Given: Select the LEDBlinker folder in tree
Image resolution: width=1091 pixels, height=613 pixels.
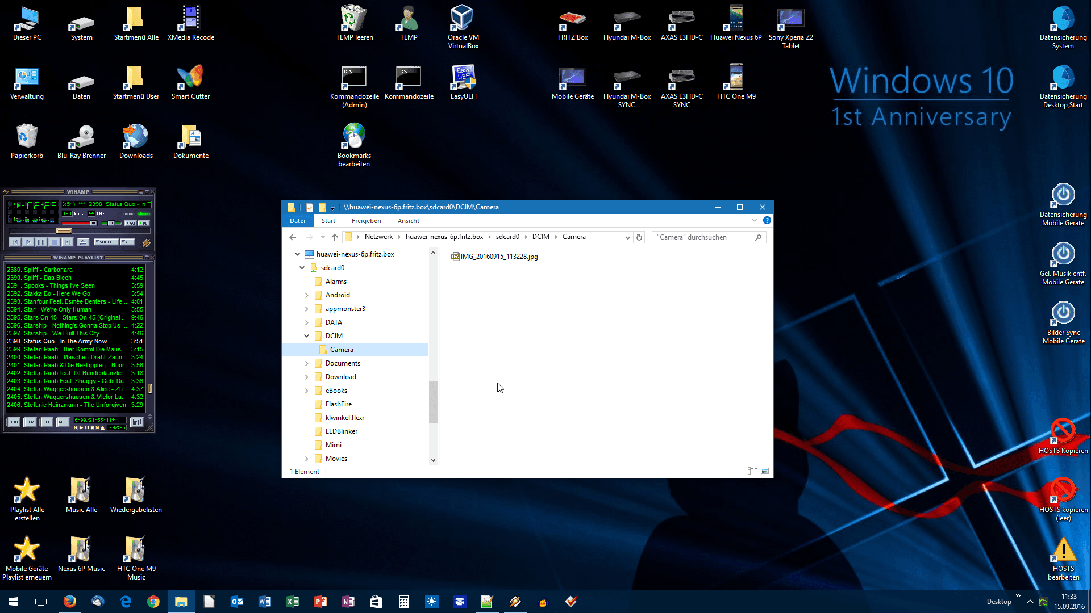Looking at the screenshot, I should [341, 431].
